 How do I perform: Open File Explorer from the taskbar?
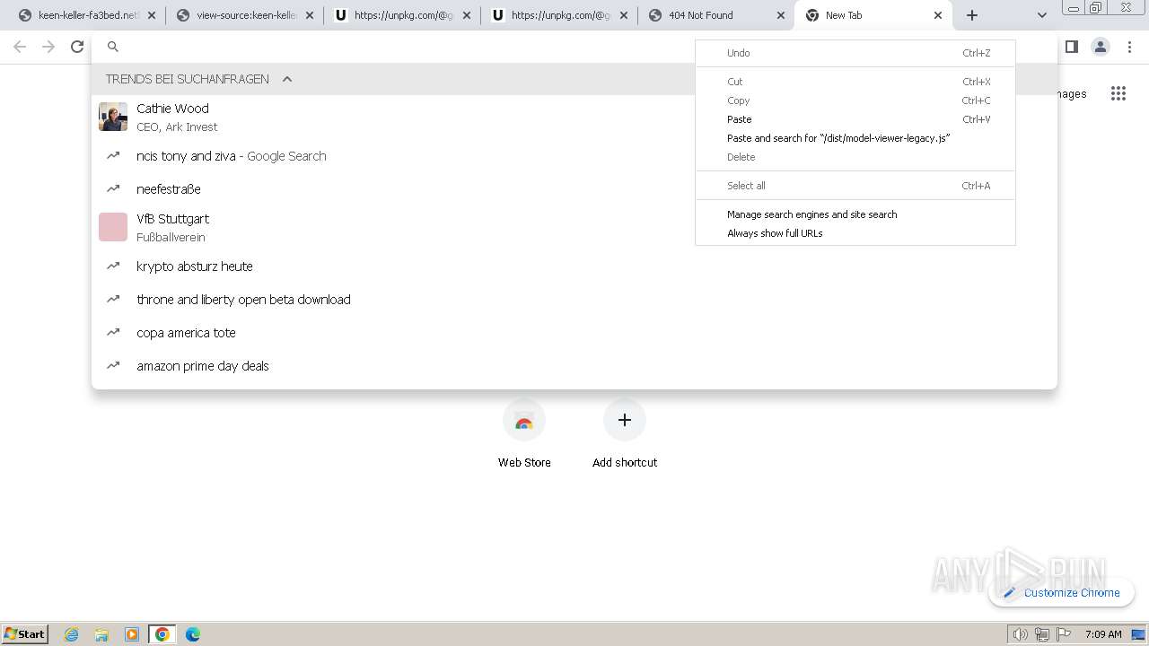click(x=101, y=634)
